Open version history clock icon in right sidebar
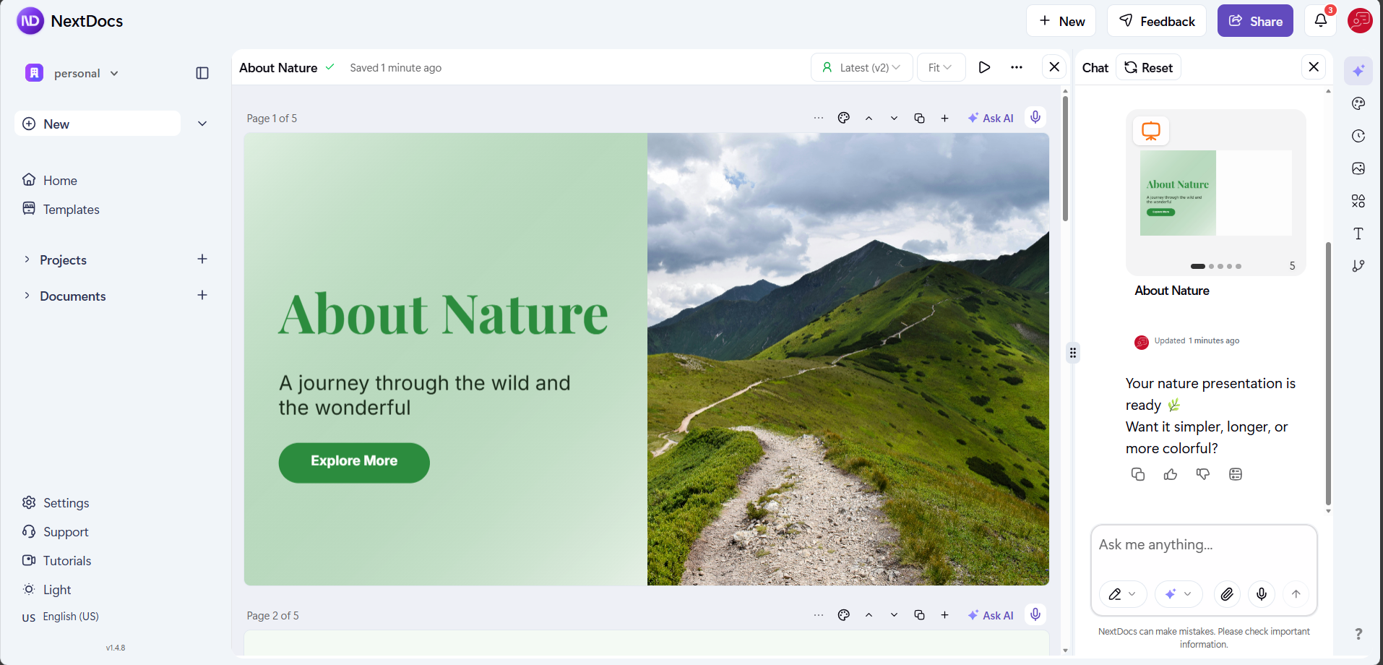The width and height of the screenshot is (1383, 665). [1358, 136]
